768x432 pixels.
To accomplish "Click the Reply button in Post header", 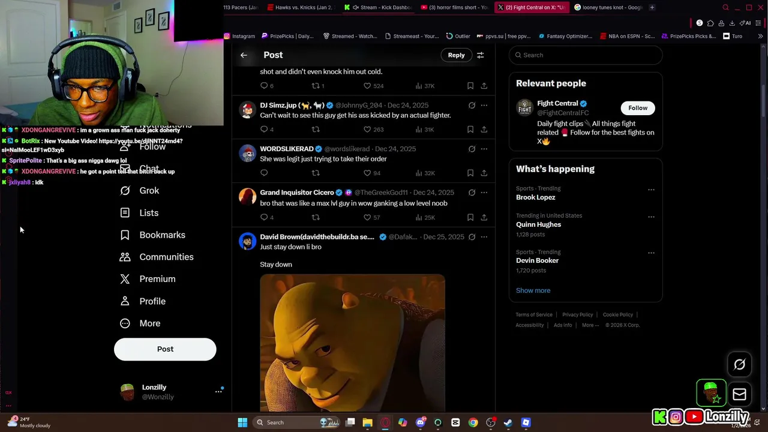I will pyautogui.click(x=456, y=55).
